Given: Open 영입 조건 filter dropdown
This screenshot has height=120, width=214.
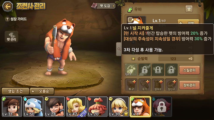Looking at the screenshot, I should [15, 91].
